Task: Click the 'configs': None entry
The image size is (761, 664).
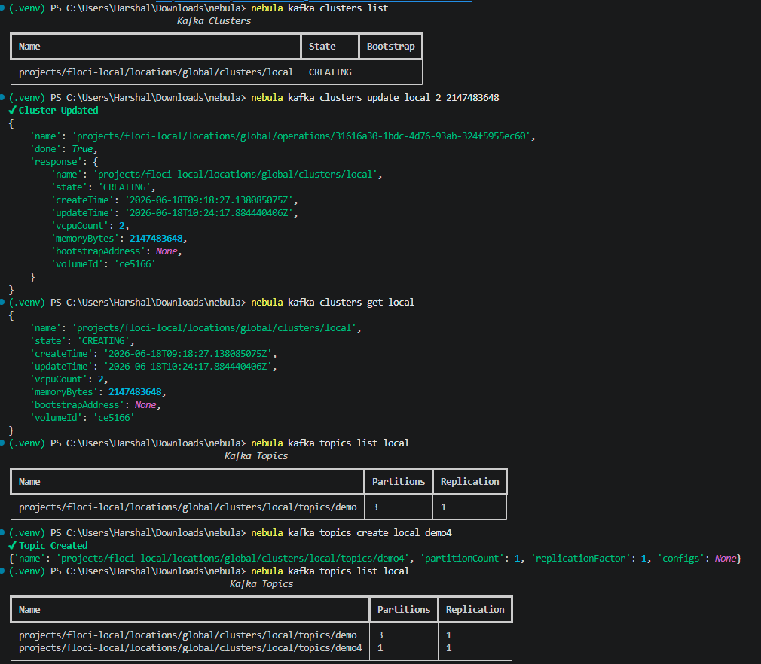Action: tap(698, 559)
